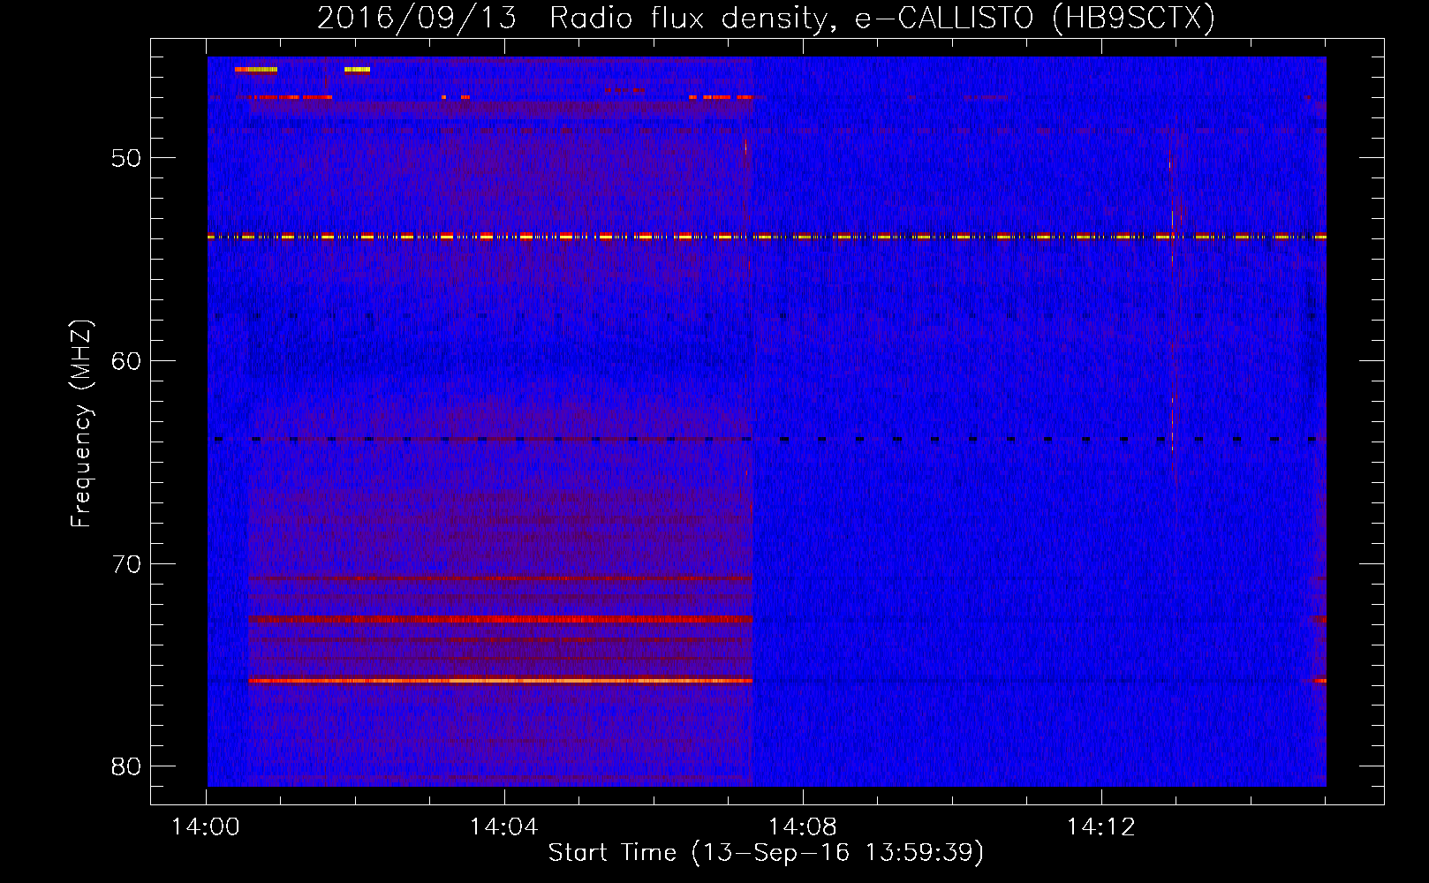Click the '14:04' time tick label

503,826
